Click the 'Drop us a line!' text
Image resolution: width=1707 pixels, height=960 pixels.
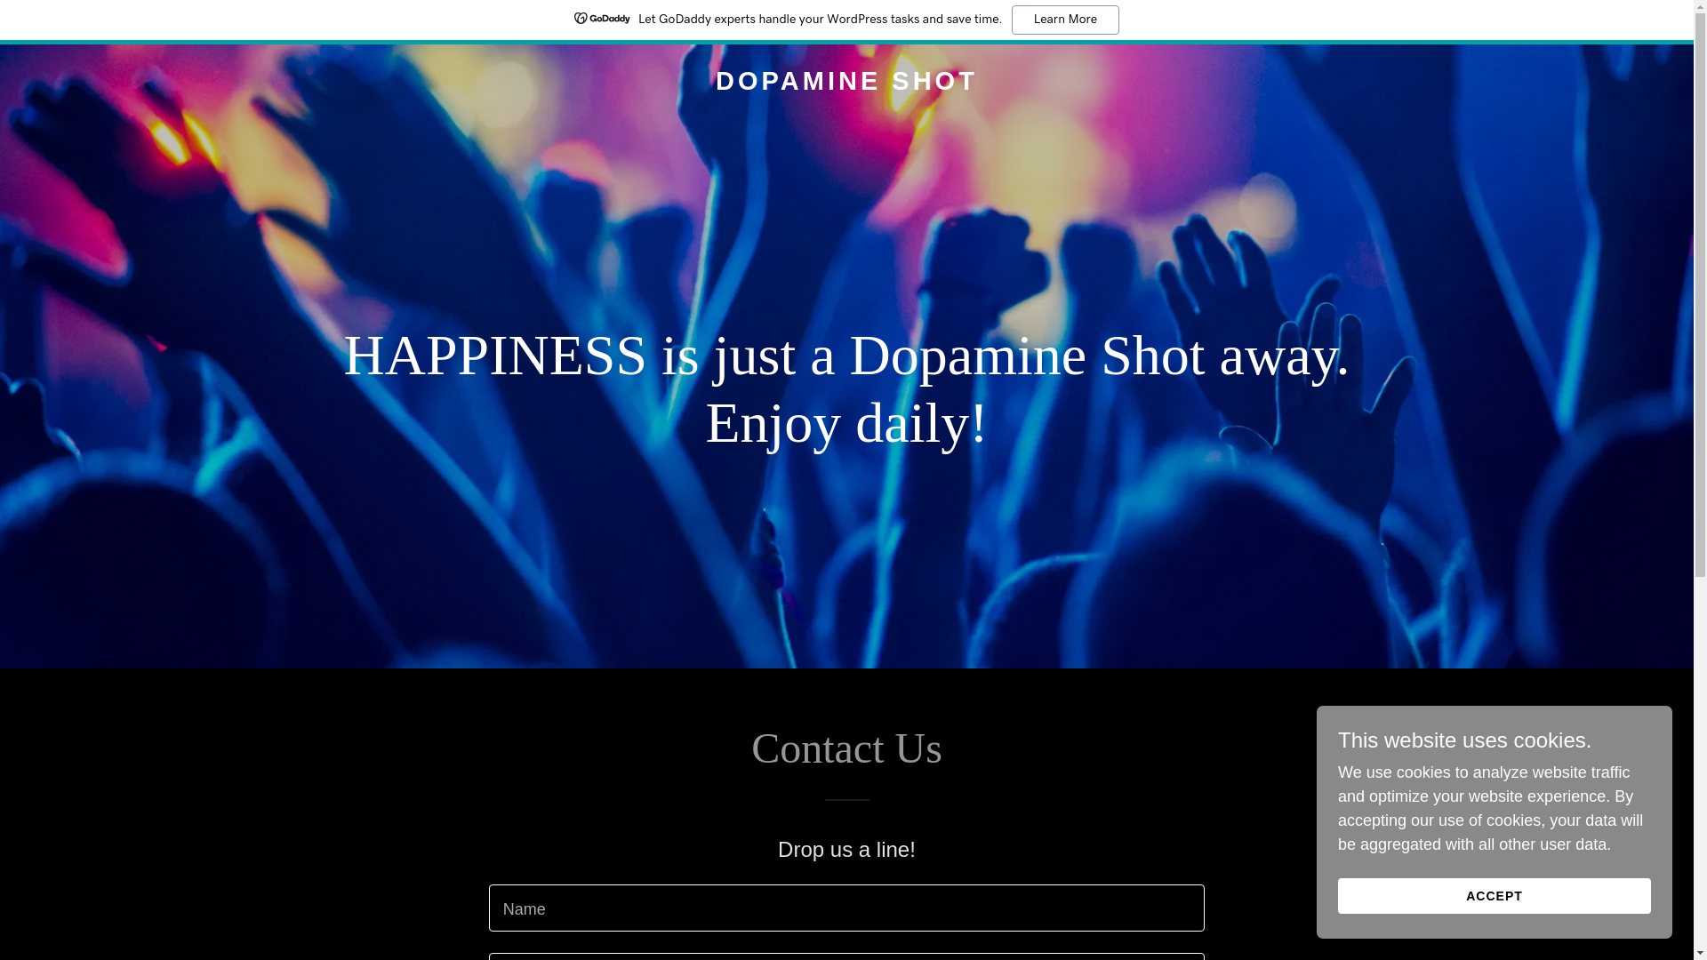pos(846,850)
